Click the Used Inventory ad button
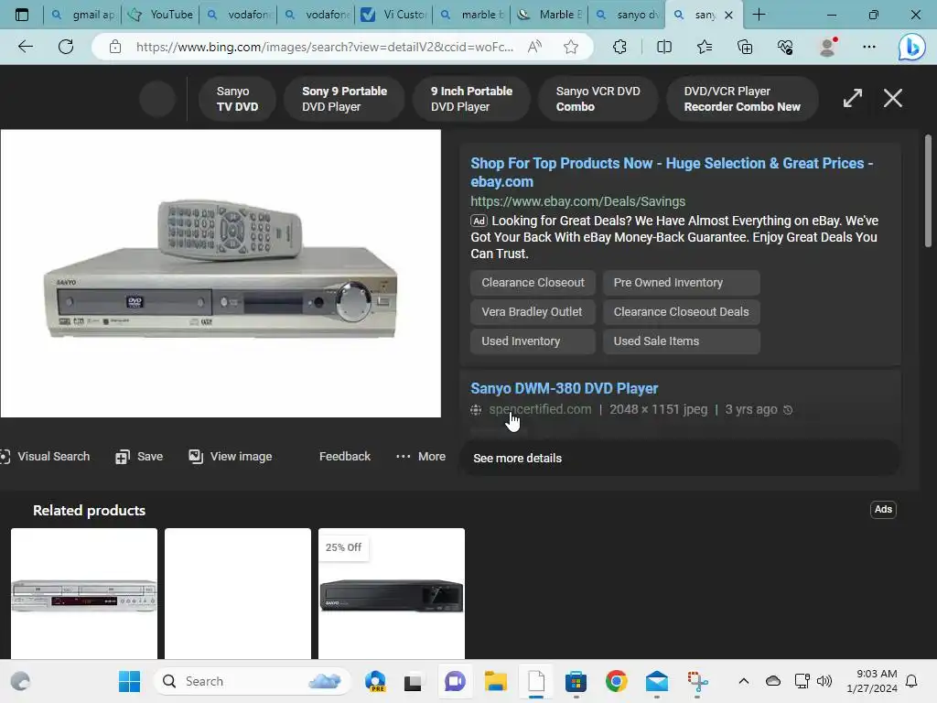The height and width of the screenshot is (703, 937). pyautogui.click(x=533, y=341)
